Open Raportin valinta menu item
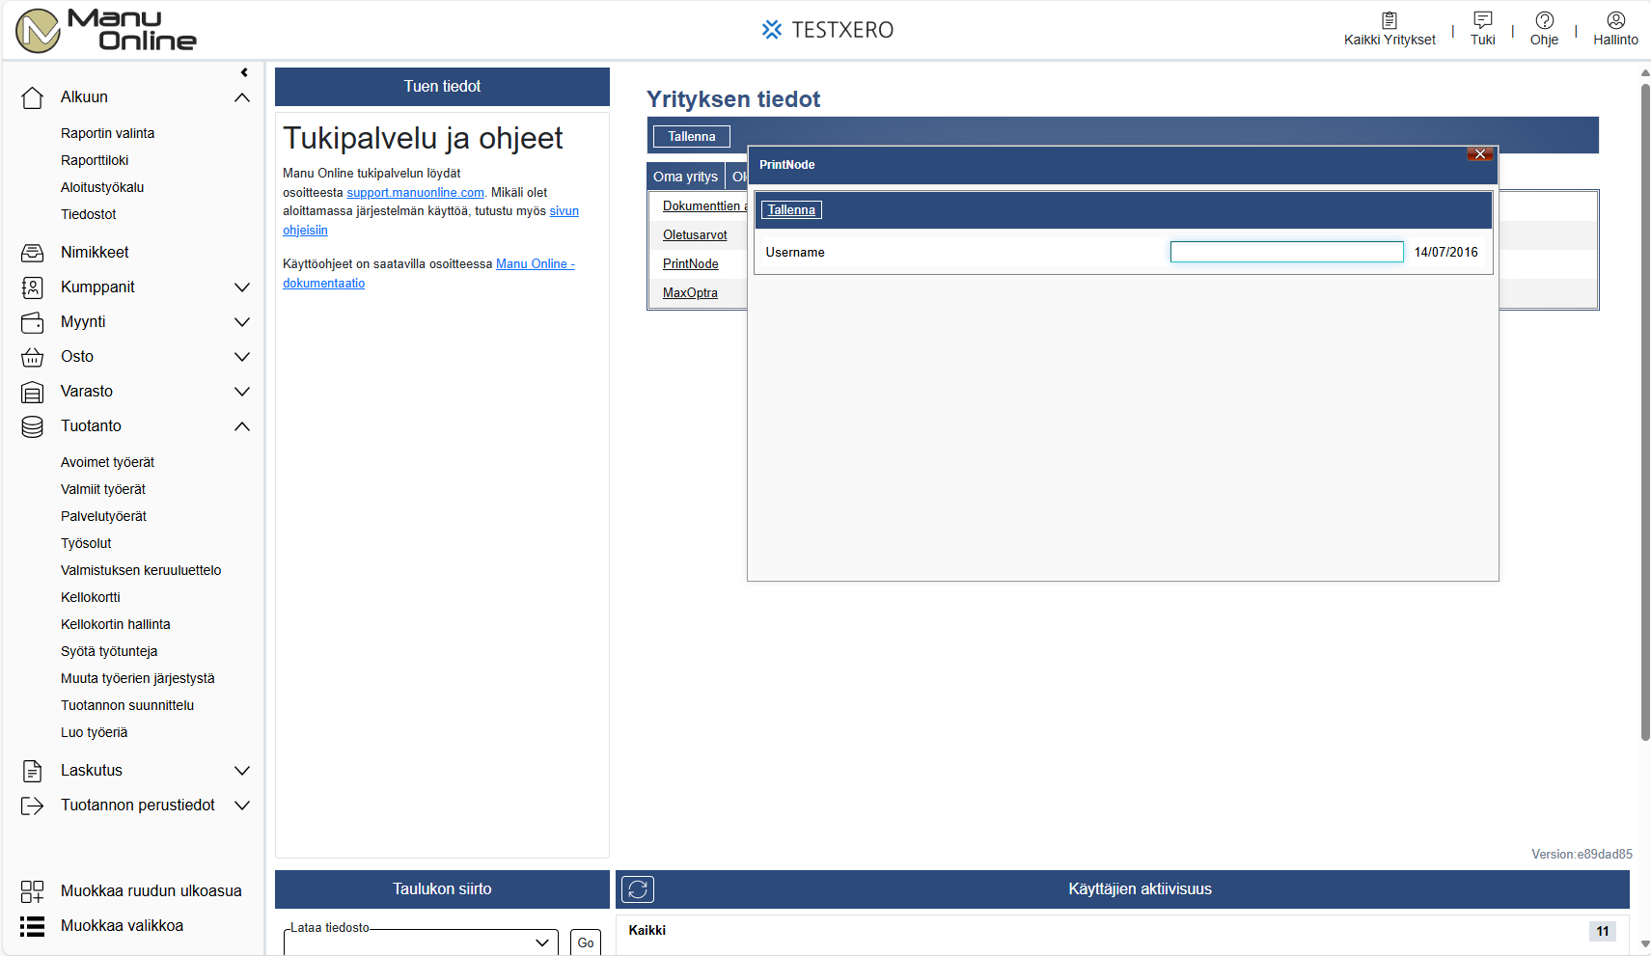Viewport: 1651px width, 956px height. [107, 133]
